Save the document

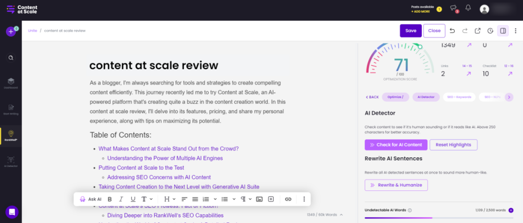pyautogui.click(x=411, y=31)
